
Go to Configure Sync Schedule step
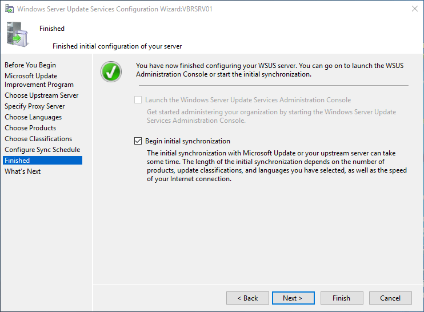(42, 150)
